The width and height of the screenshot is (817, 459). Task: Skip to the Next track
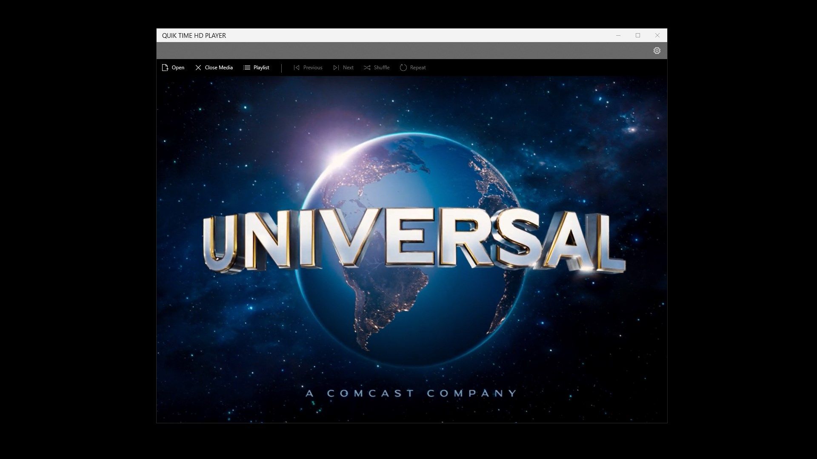tap(343, 68)
